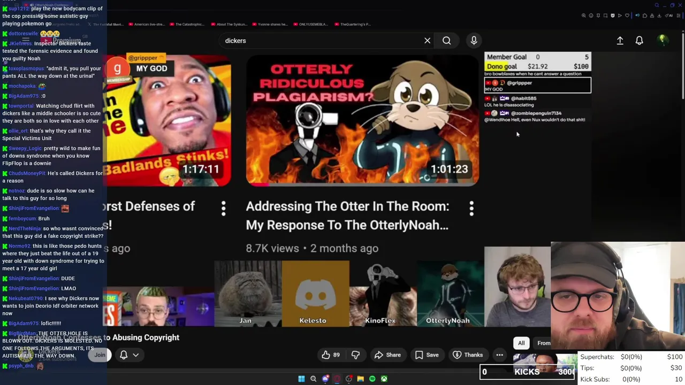The height and width of the screenshot is (385, 685).
Task: Click the send/flow arrow toolbar icon
Action: (x=620, y=16)
